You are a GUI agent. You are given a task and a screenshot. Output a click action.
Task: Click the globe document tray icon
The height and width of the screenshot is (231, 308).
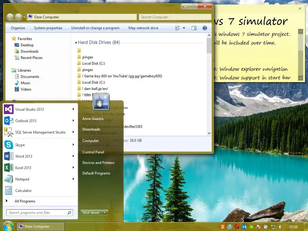[230, 227]
